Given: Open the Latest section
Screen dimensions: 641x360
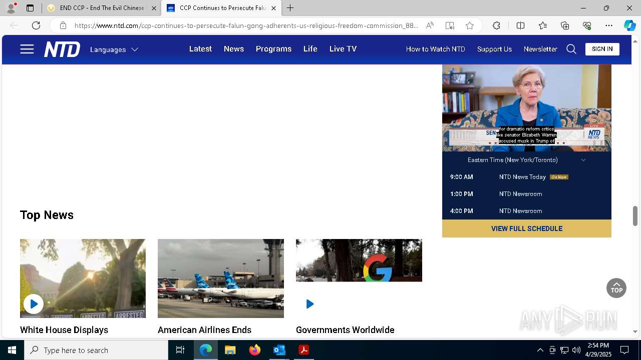Looking at the screenshot, I should [x=200, y=49].
